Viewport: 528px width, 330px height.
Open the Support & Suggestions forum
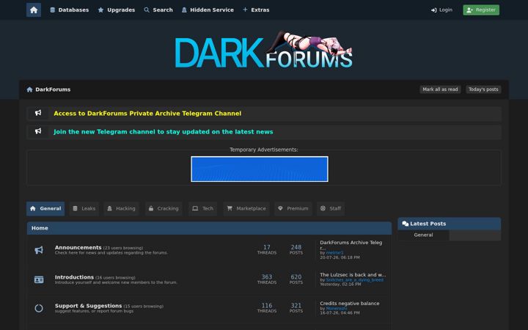click(88, 306)
